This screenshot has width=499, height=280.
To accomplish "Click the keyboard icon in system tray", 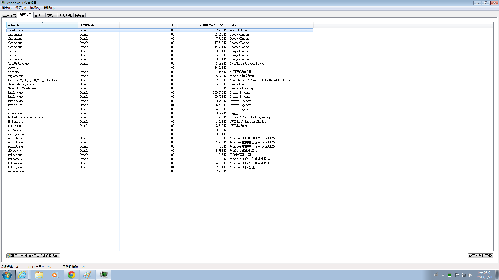I will tap(436, 275).
